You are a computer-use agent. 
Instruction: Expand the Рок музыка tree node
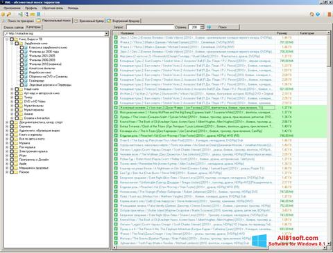(x=7, y=147)
